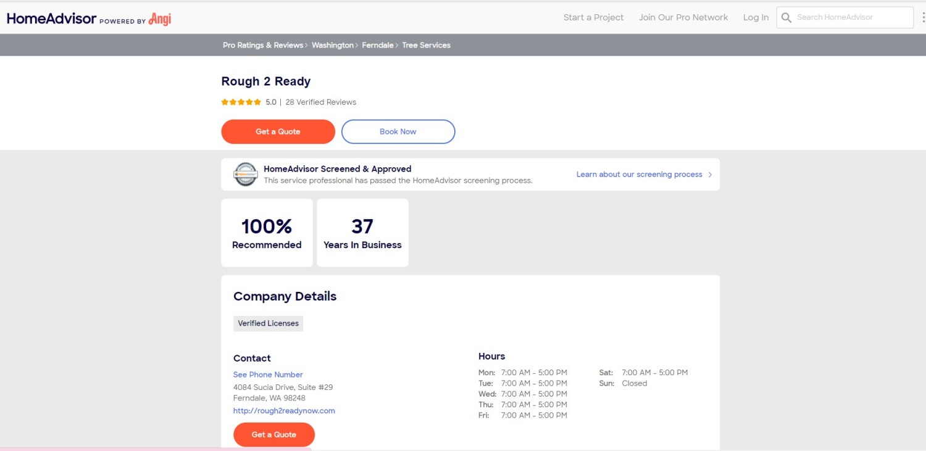The height and width of the screenshot is (451, 926).
Task: Click the 37 Years In Business card
Action: coord(362,233)
